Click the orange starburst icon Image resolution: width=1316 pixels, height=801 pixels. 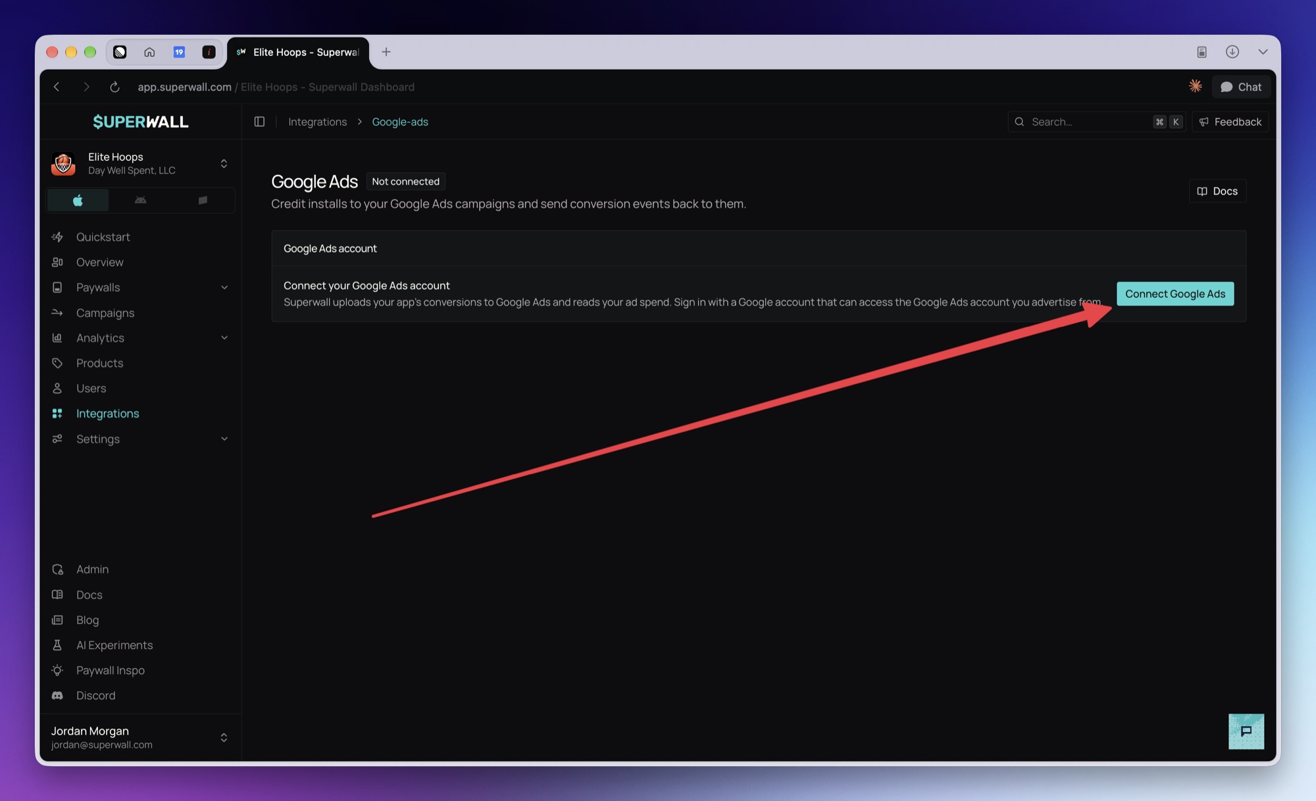tap(1196, 86)
